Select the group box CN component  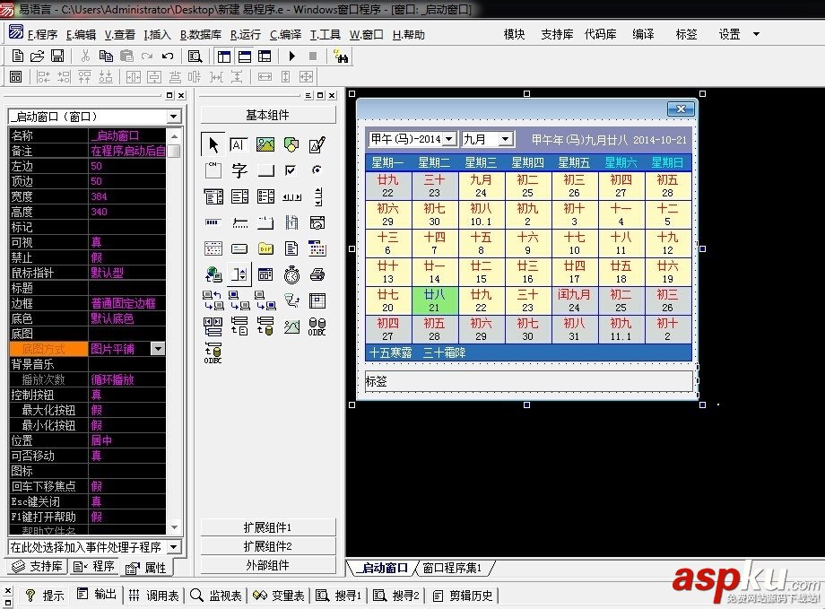click(213, 170)
